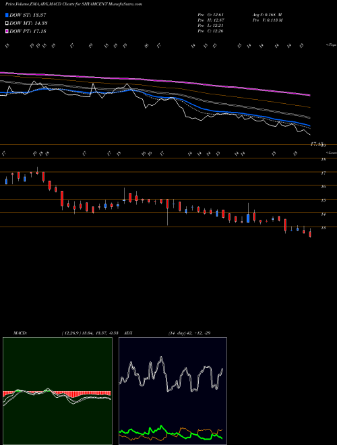
Task: Click the blue DOW ST legend swatch
Action: [x=7, y=15]
